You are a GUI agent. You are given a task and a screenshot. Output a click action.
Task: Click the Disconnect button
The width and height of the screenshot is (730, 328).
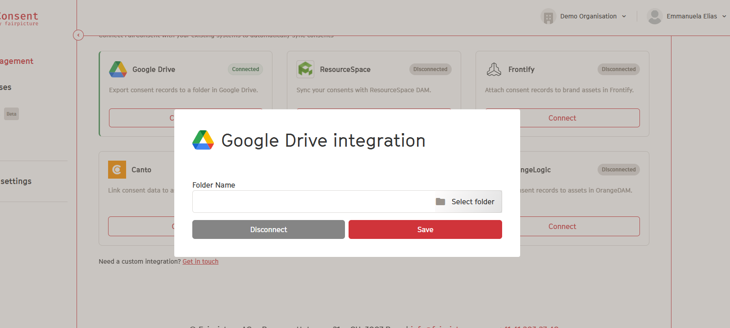pos(268,229)
